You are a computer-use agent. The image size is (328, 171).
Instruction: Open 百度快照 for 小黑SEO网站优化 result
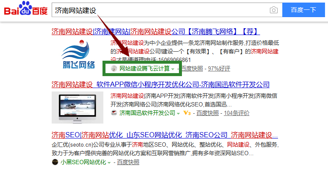coord(128,162)
